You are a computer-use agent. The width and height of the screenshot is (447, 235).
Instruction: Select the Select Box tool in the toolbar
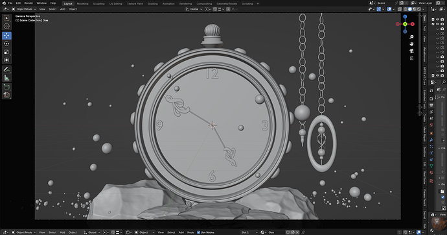6,18
